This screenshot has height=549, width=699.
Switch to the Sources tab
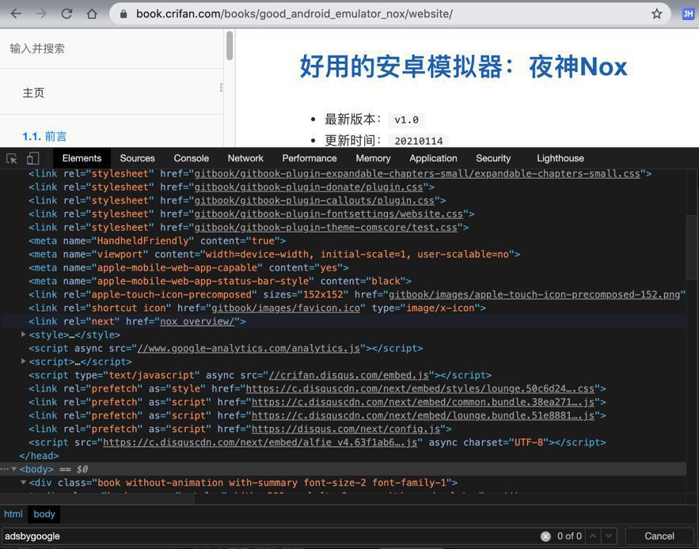[x=137, y=158]
